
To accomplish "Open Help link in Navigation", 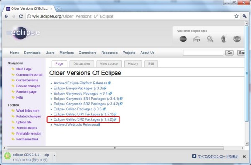I will point(20,97).
